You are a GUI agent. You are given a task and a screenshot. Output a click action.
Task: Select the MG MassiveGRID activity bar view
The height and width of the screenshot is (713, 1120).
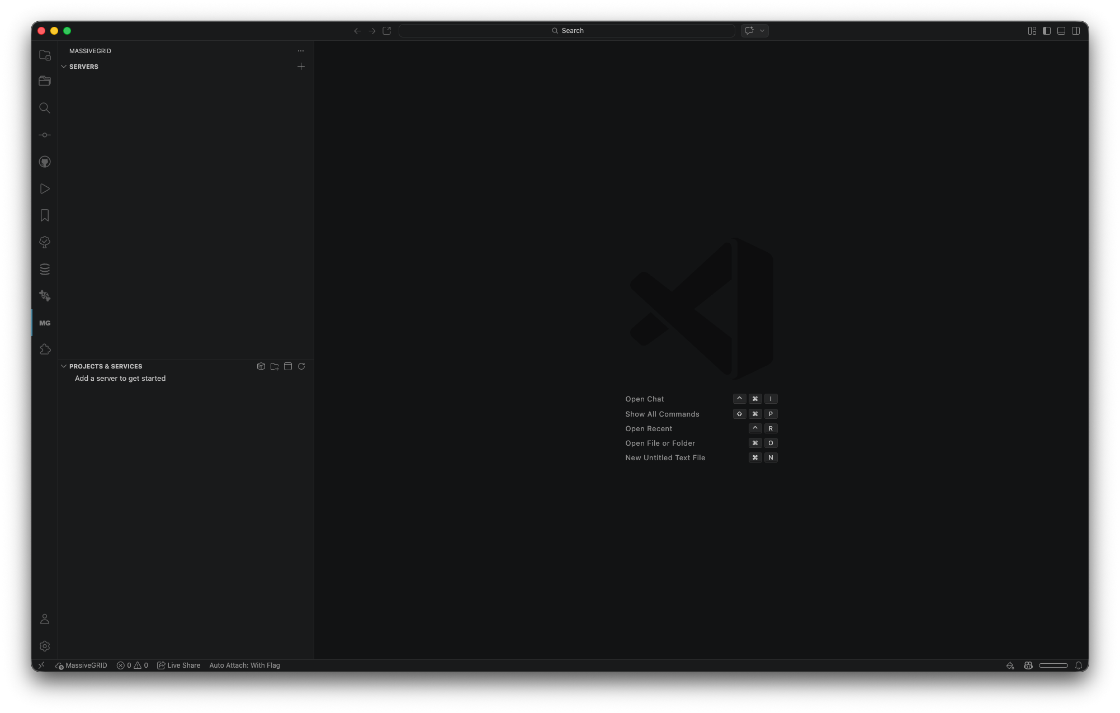[45, 323]
